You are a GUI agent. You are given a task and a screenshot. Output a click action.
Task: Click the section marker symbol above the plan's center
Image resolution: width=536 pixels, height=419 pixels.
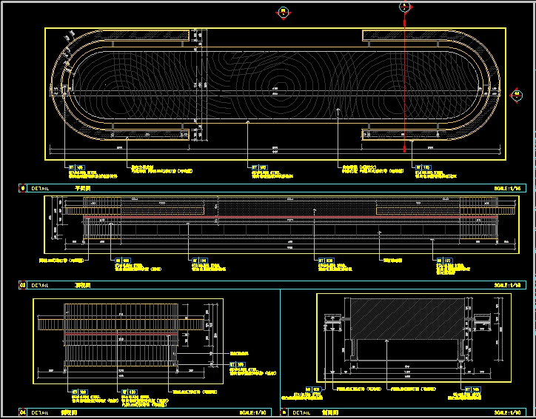click(282, 12)
